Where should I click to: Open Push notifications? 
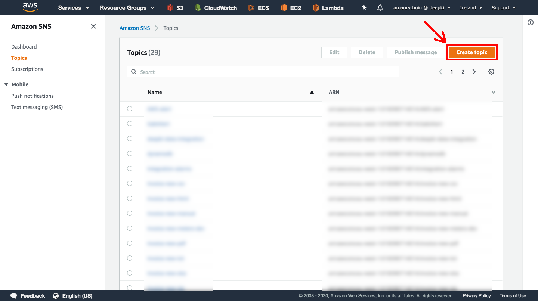[33, 96]
